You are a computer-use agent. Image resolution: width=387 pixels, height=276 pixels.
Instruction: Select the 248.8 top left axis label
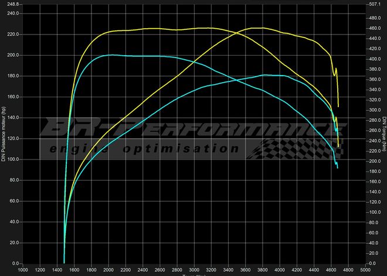coord(11,4)
